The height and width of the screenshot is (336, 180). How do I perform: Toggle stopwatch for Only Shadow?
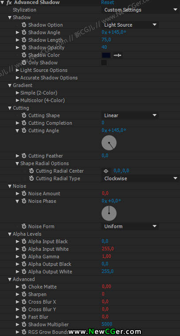(x=24, y=63)
